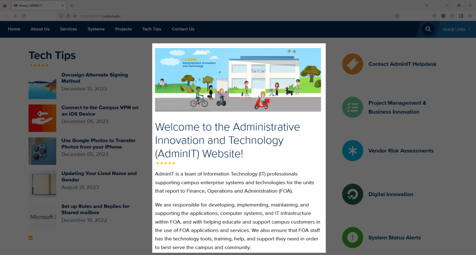Click the site search magnifier icon
The height and width of the screenshot is (255, 476).
click(428, 29)
